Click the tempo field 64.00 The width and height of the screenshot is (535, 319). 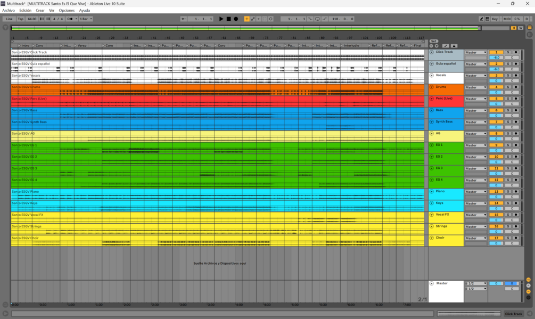click(32, 19)
